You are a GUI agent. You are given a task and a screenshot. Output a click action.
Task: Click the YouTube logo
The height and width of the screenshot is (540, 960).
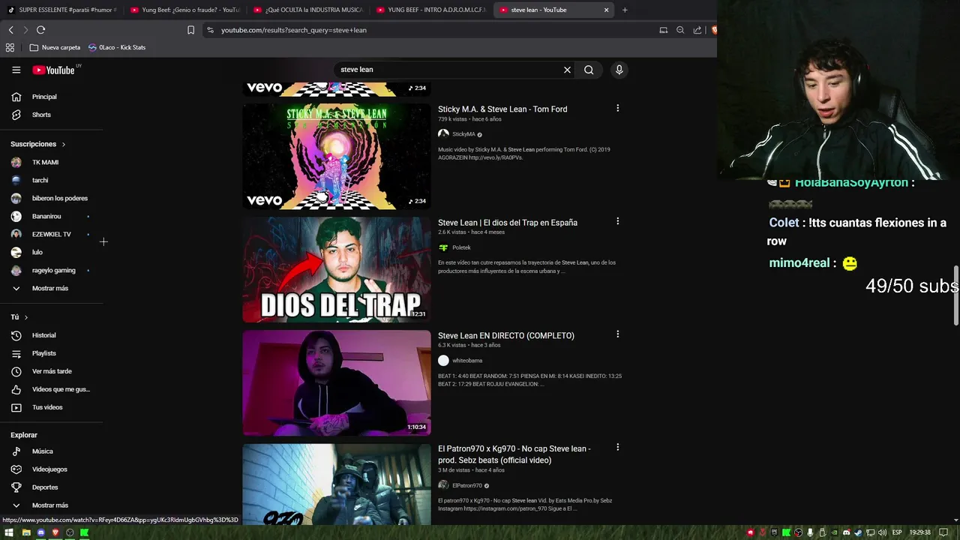pyautogui.click(x=54, y=70)
